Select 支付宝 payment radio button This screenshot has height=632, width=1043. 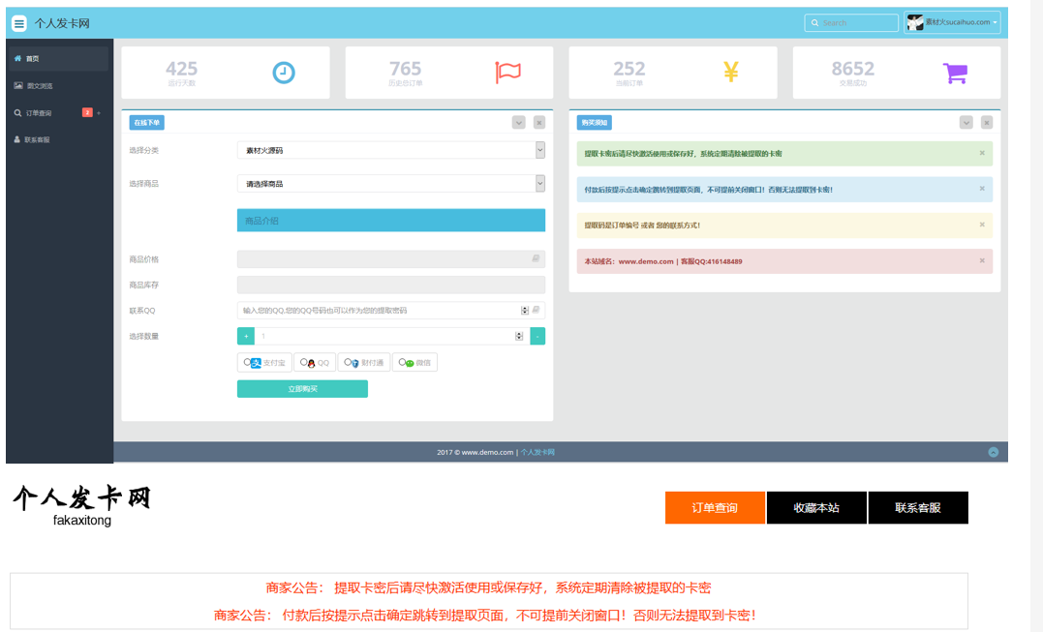point(248,362)
